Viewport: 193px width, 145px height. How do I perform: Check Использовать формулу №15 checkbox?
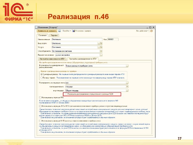pos(40,121)
